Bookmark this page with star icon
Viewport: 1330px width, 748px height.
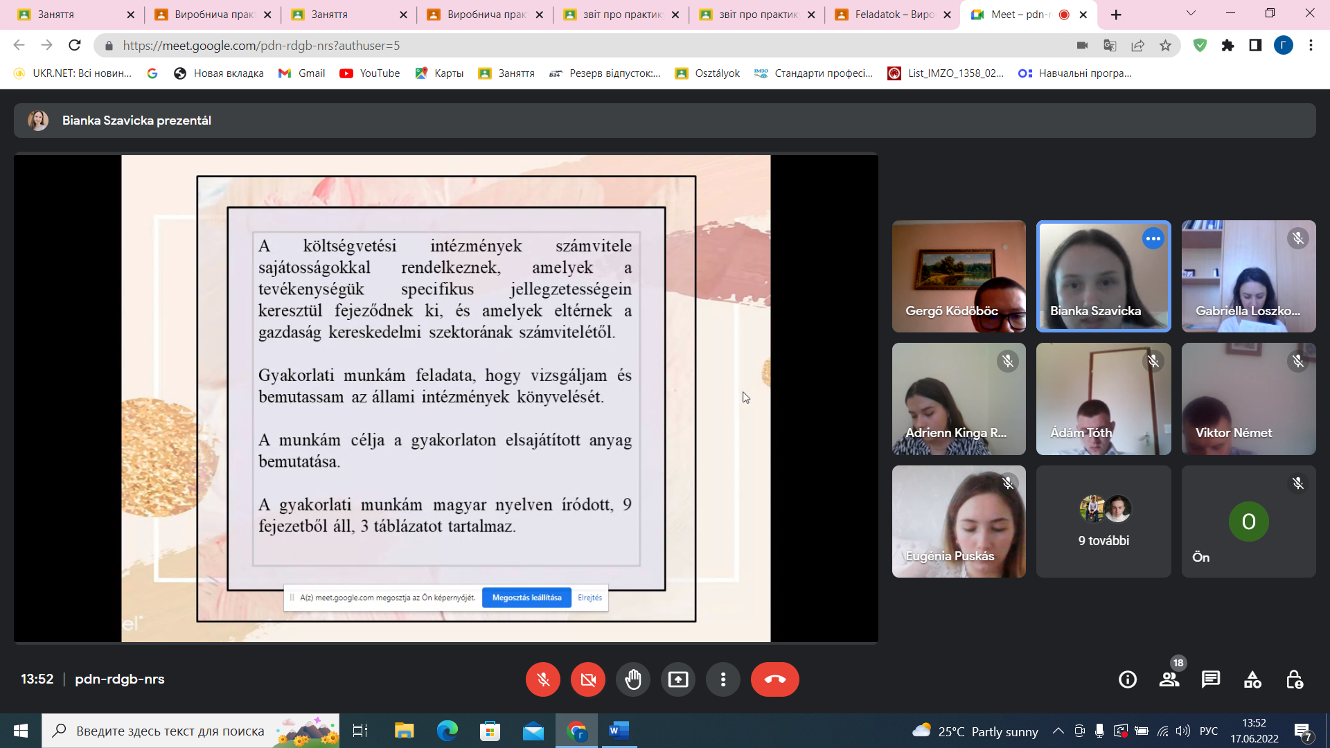(x=1165, y=46)
